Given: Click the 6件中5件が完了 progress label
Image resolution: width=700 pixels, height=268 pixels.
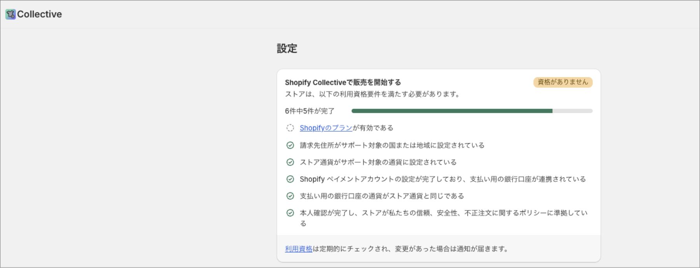Looking at the screenshot, I should tap(310, 111).
